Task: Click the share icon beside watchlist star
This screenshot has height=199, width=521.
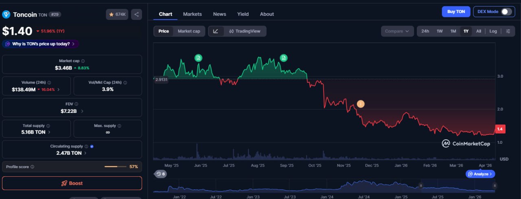Action: (x=136, y=15)
